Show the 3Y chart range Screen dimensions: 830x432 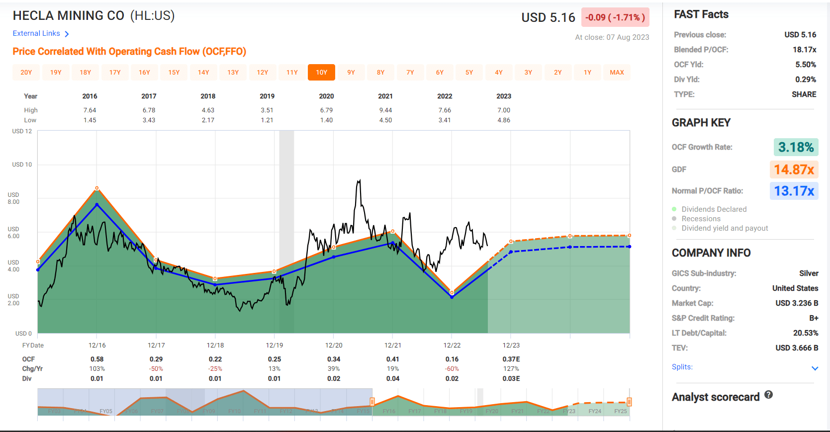pos(529,73)
